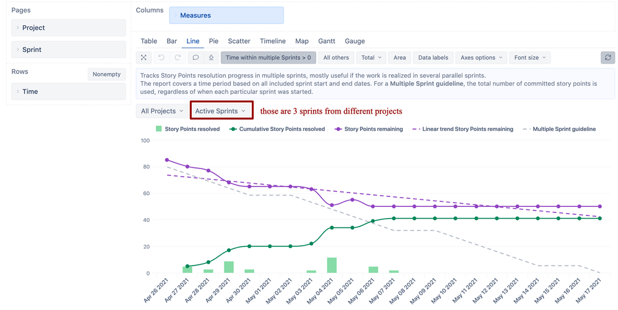Toggle Story Points remaining legend entry
The width and height of the screenshot is (618, 310).
[369, 129]
